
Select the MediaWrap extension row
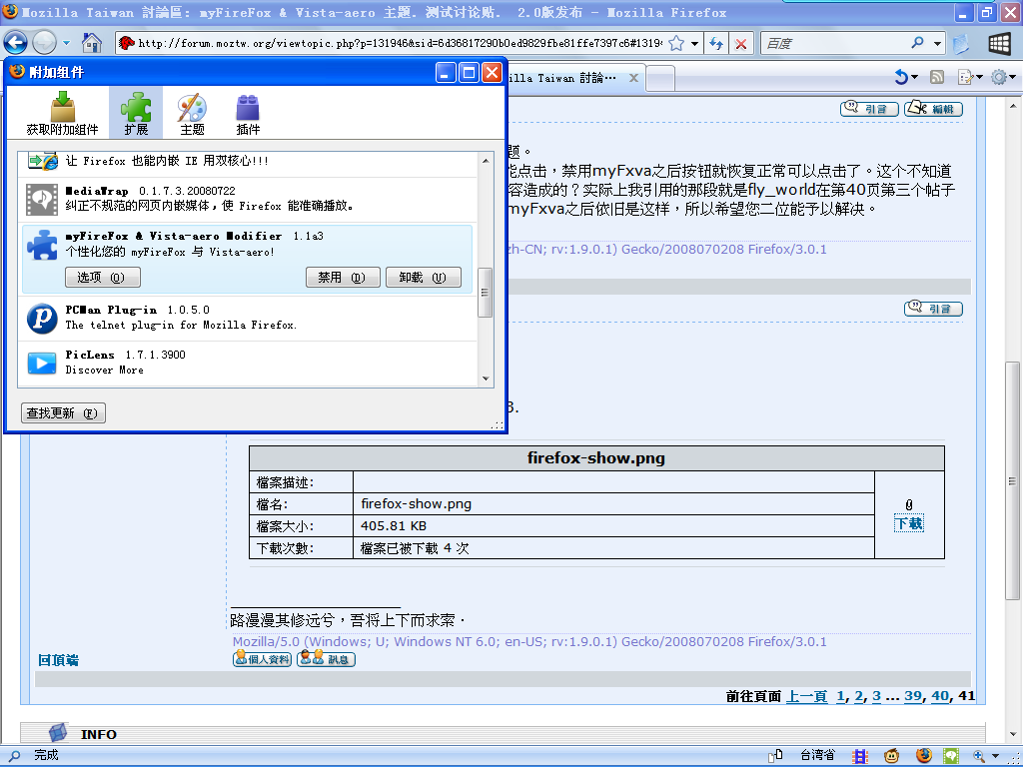[248, 199]
